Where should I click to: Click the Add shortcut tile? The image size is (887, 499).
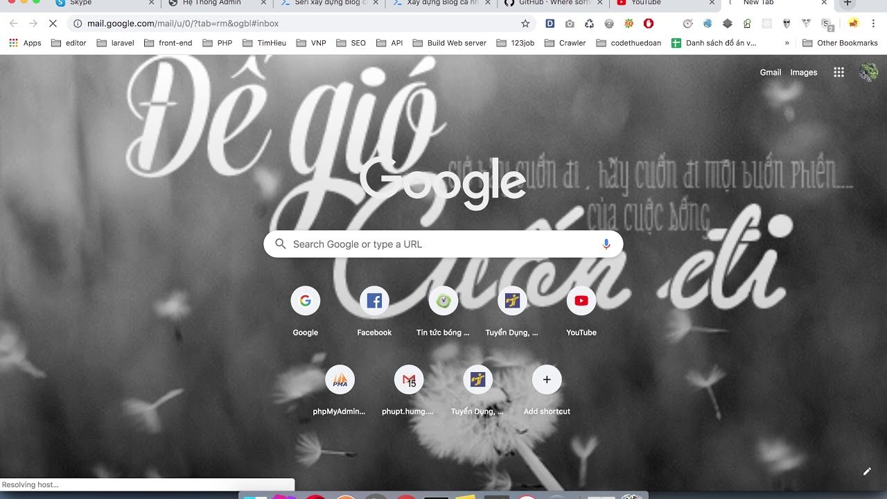(547, 390)
